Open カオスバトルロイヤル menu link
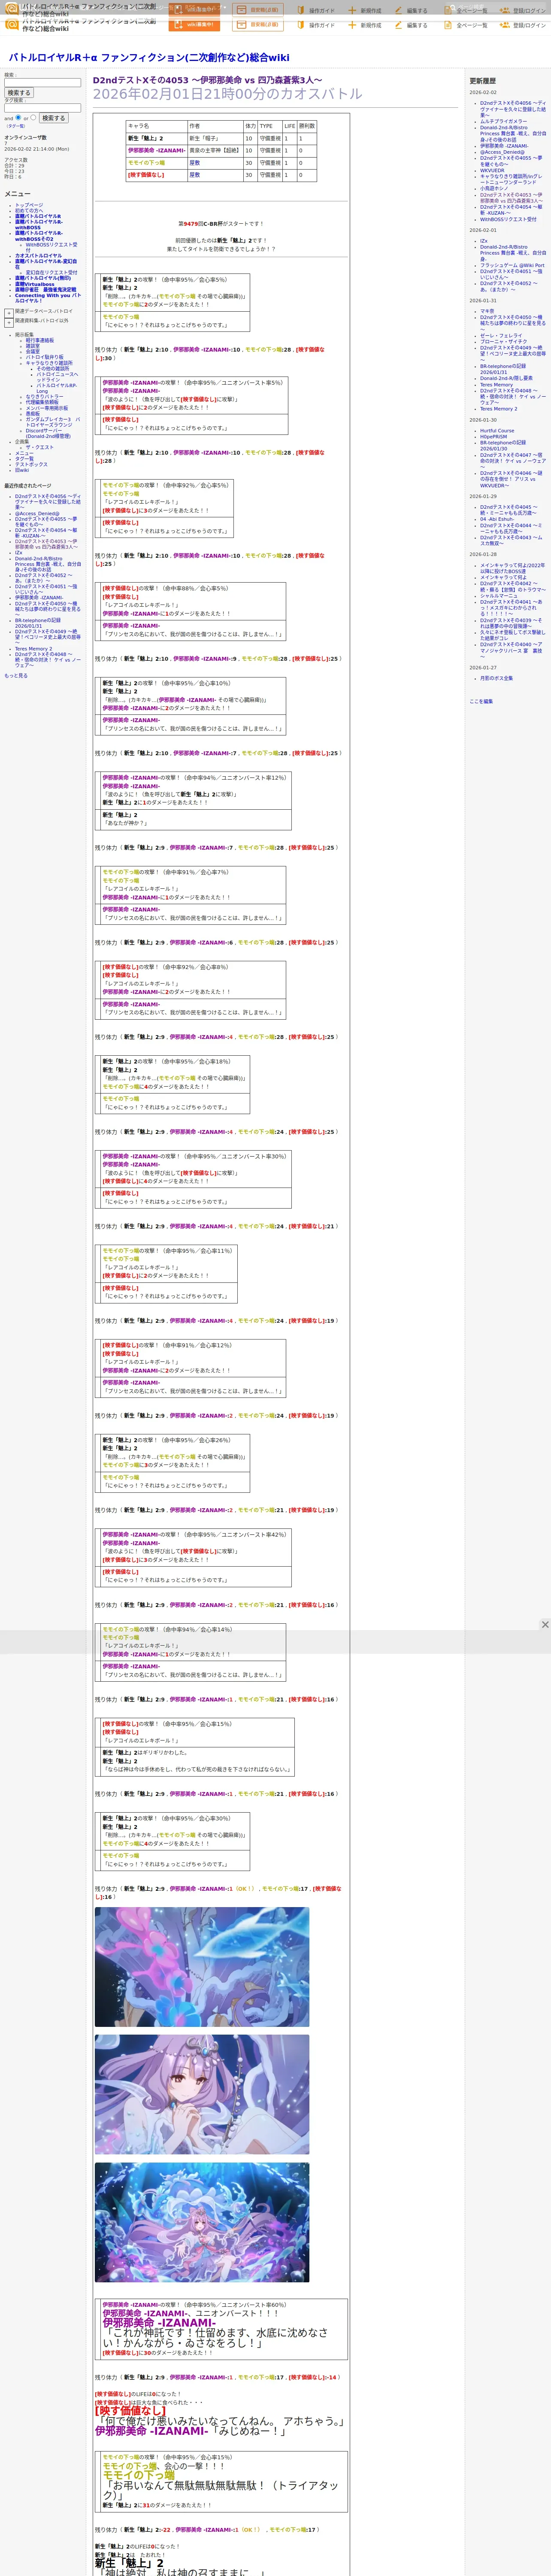 (x=38, y=256)
